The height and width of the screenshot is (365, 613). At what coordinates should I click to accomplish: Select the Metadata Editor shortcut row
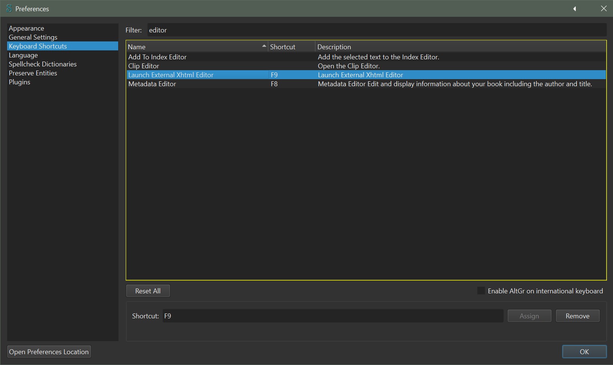(x=152, y=84)
